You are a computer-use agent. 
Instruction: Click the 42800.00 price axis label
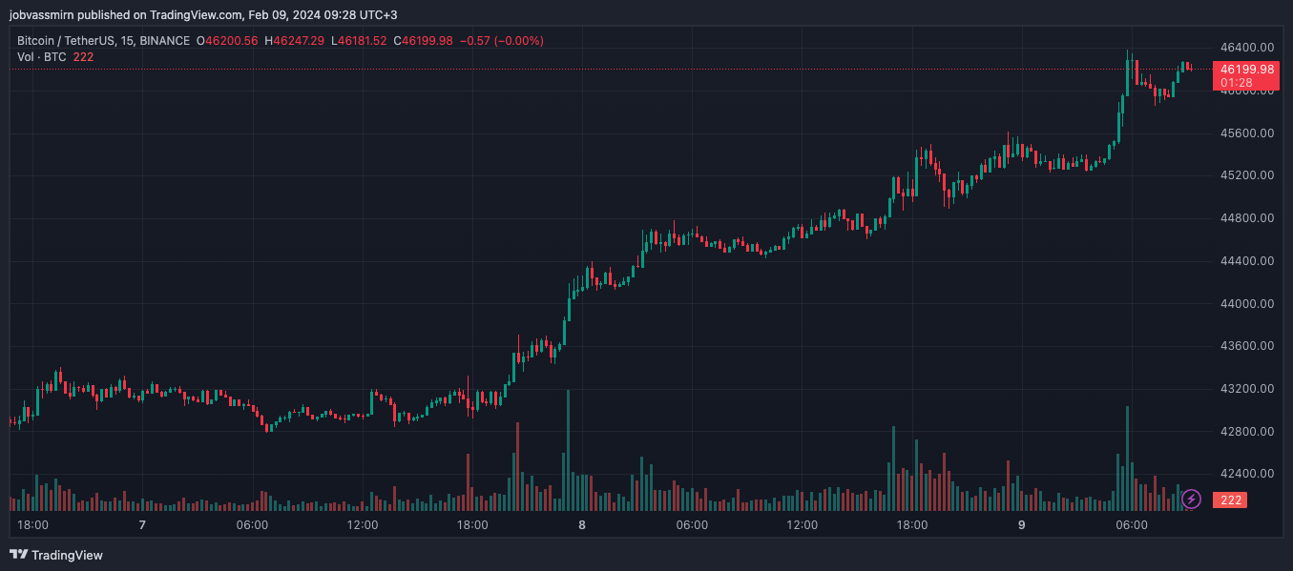point(1245,432)
